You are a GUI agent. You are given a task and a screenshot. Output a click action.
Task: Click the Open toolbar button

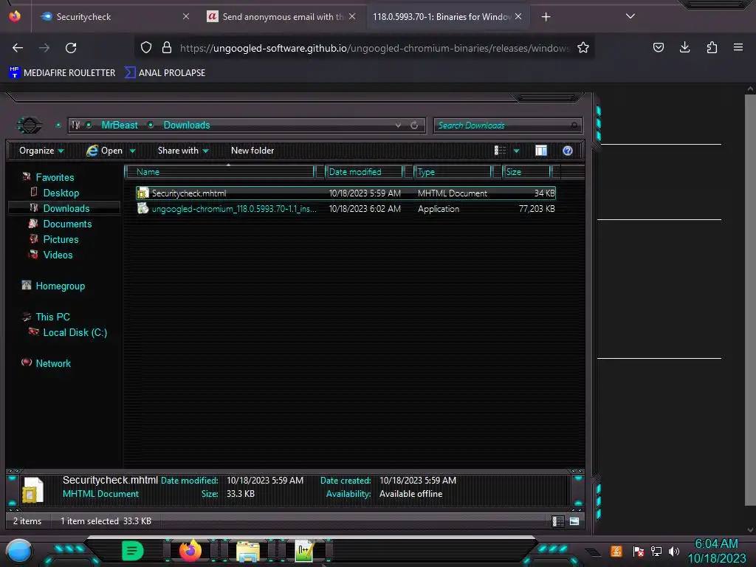105,151
